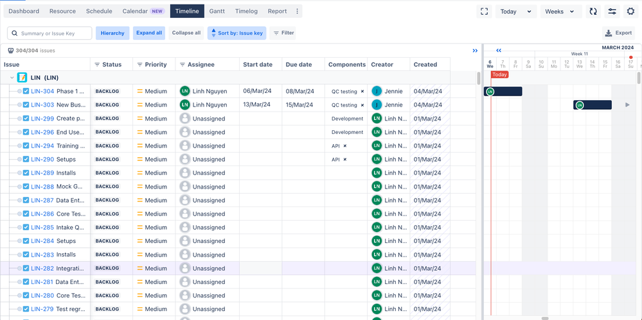Switch to the Resource tab
This screenshot has height=320, width=642.
click(x=62, y=12)
